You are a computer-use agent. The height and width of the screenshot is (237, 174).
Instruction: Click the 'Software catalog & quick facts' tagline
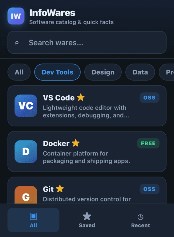(71, 22)
